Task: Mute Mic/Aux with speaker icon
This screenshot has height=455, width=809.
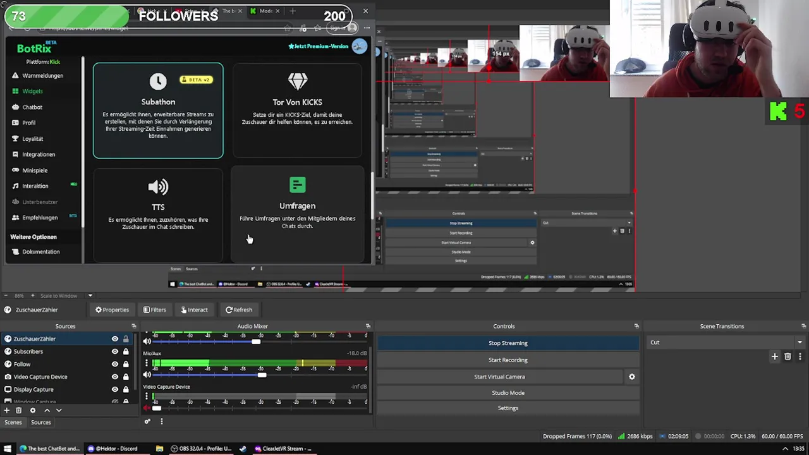Action: [x=147, y=375]
